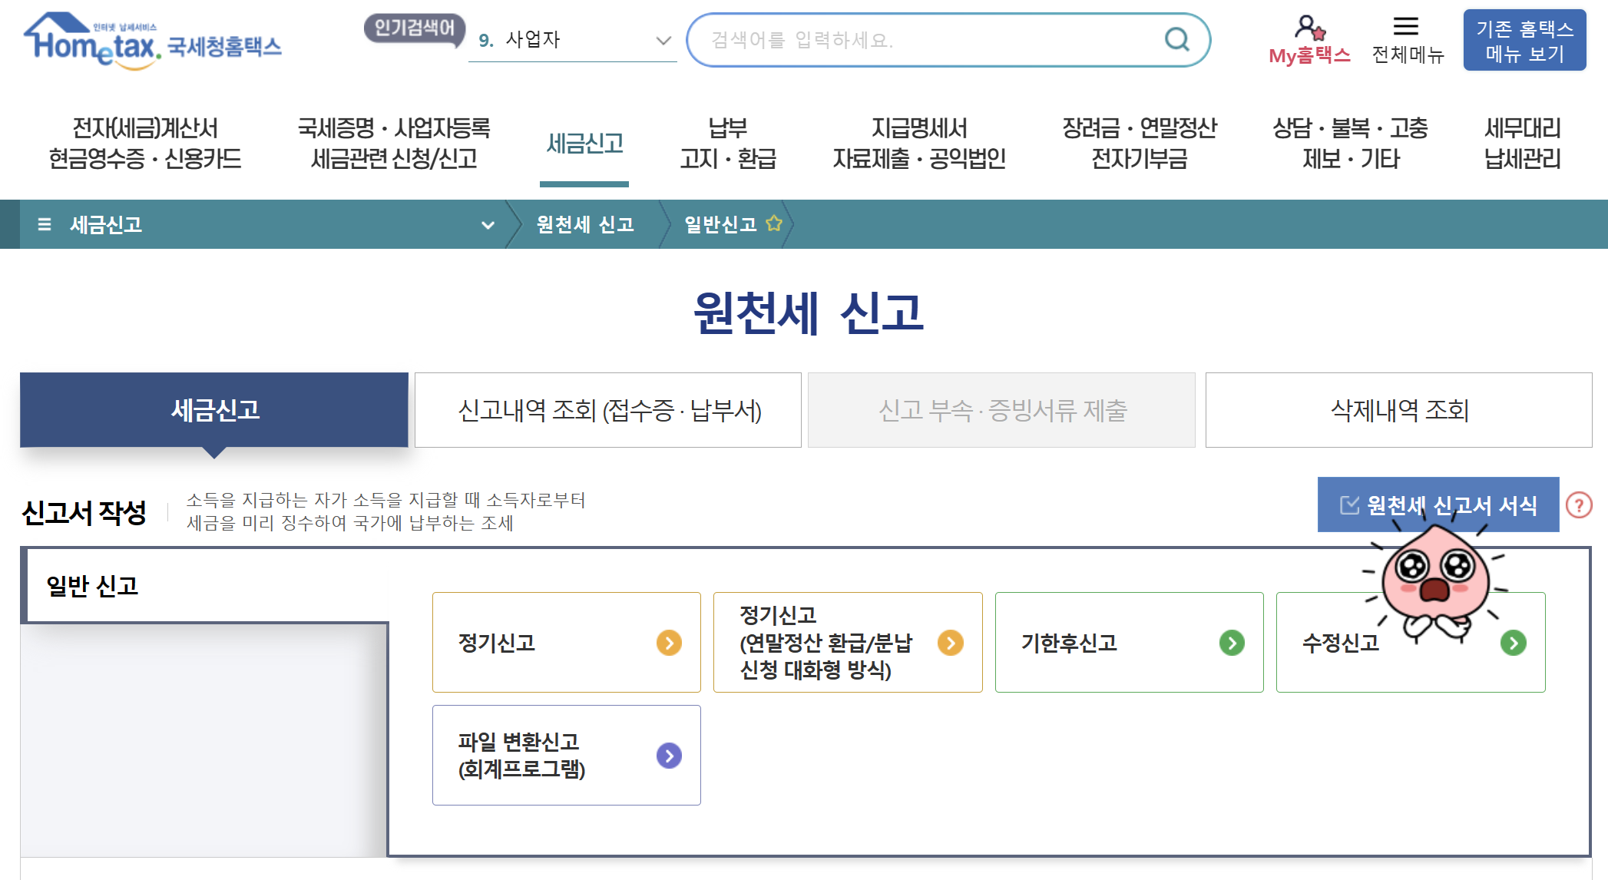This screenshot has height=880, width=1608.
Task: Open 원천세 신고 breadcrumb menu
Action: [x=584, y=224]
